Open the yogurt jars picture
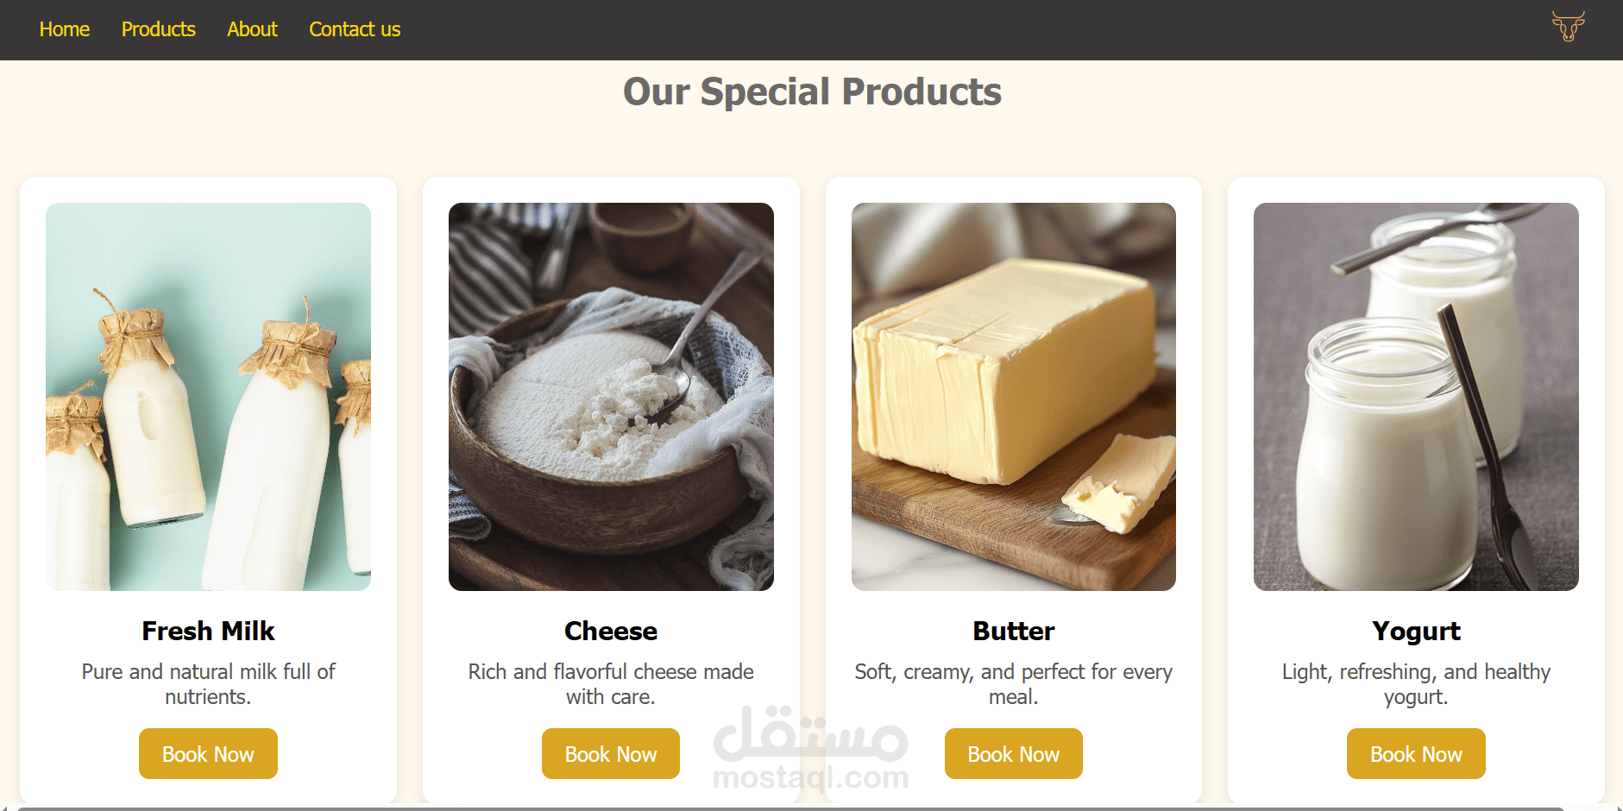 1416,397
